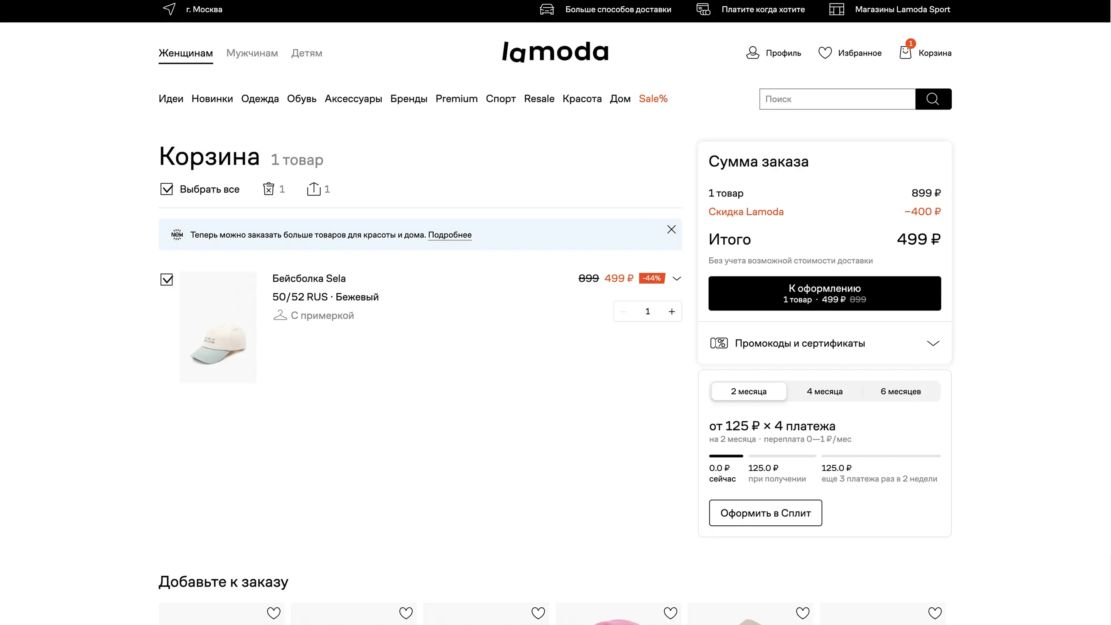1111x625 pixels.
Task: Click into the Поиск search field
Action: (x=837, y=99)
